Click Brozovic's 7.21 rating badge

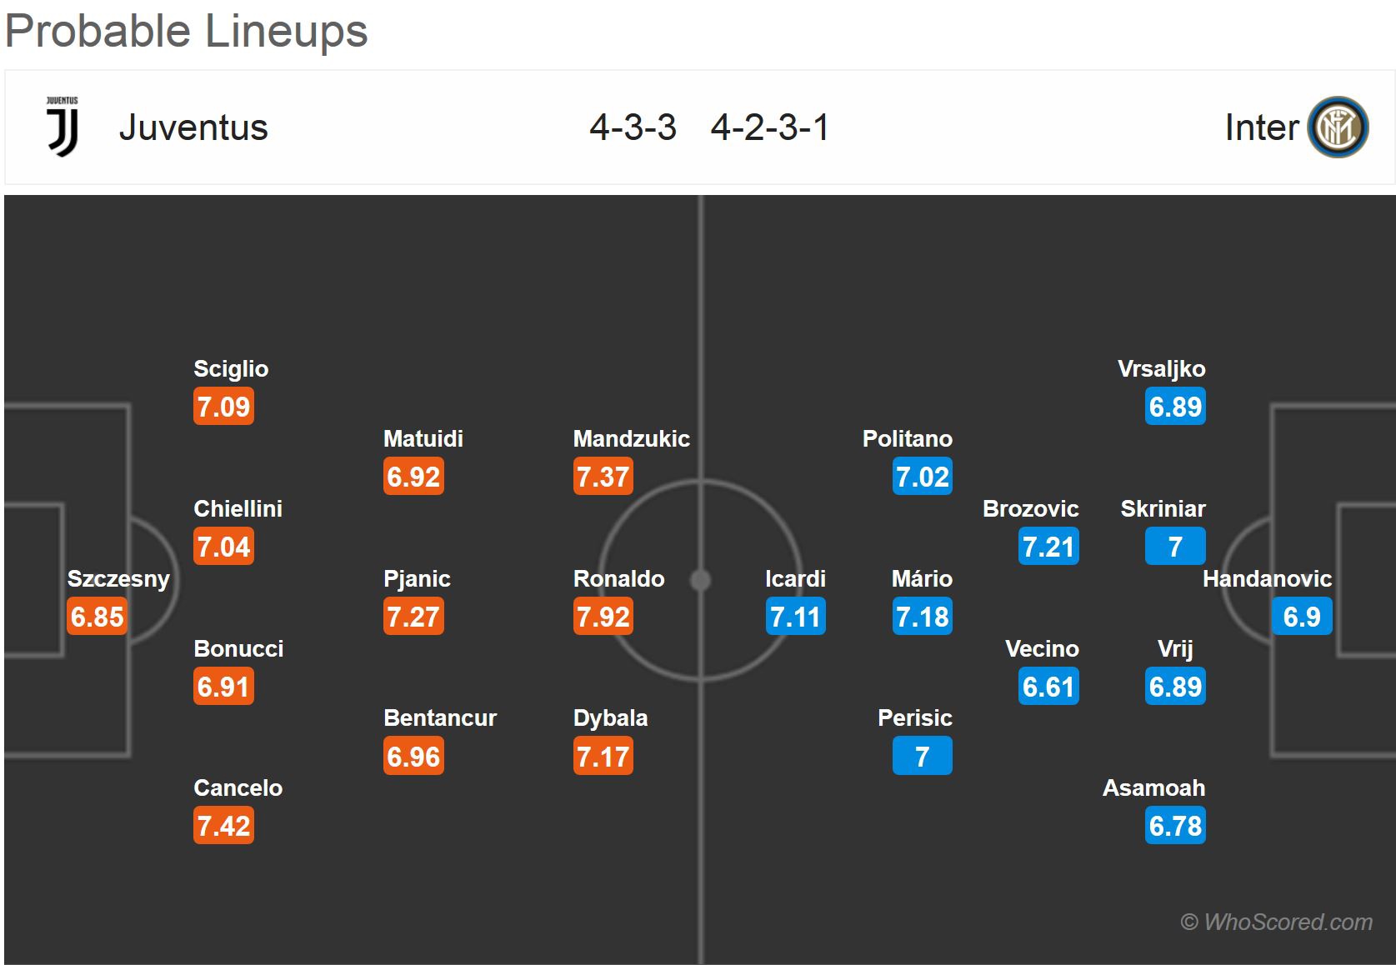pos(1048,547)
